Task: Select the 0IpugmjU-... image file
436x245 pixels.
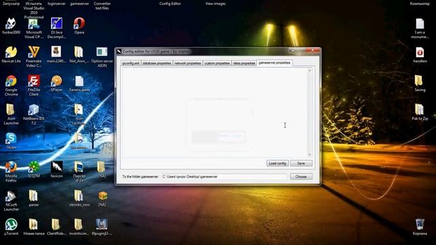Action: [x=102, y=225]
